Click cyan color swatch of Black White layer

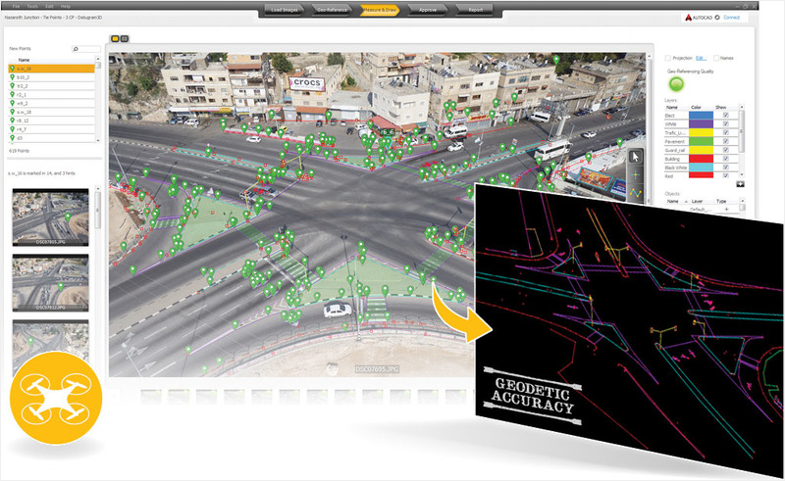pyautogui.click(x=701, y=168)
